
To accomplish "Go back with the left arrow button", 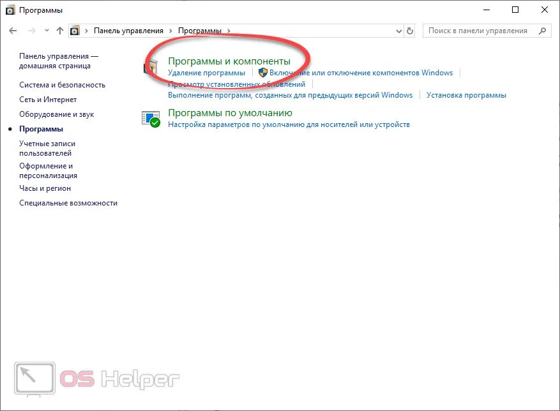I will tap(13, 31).
